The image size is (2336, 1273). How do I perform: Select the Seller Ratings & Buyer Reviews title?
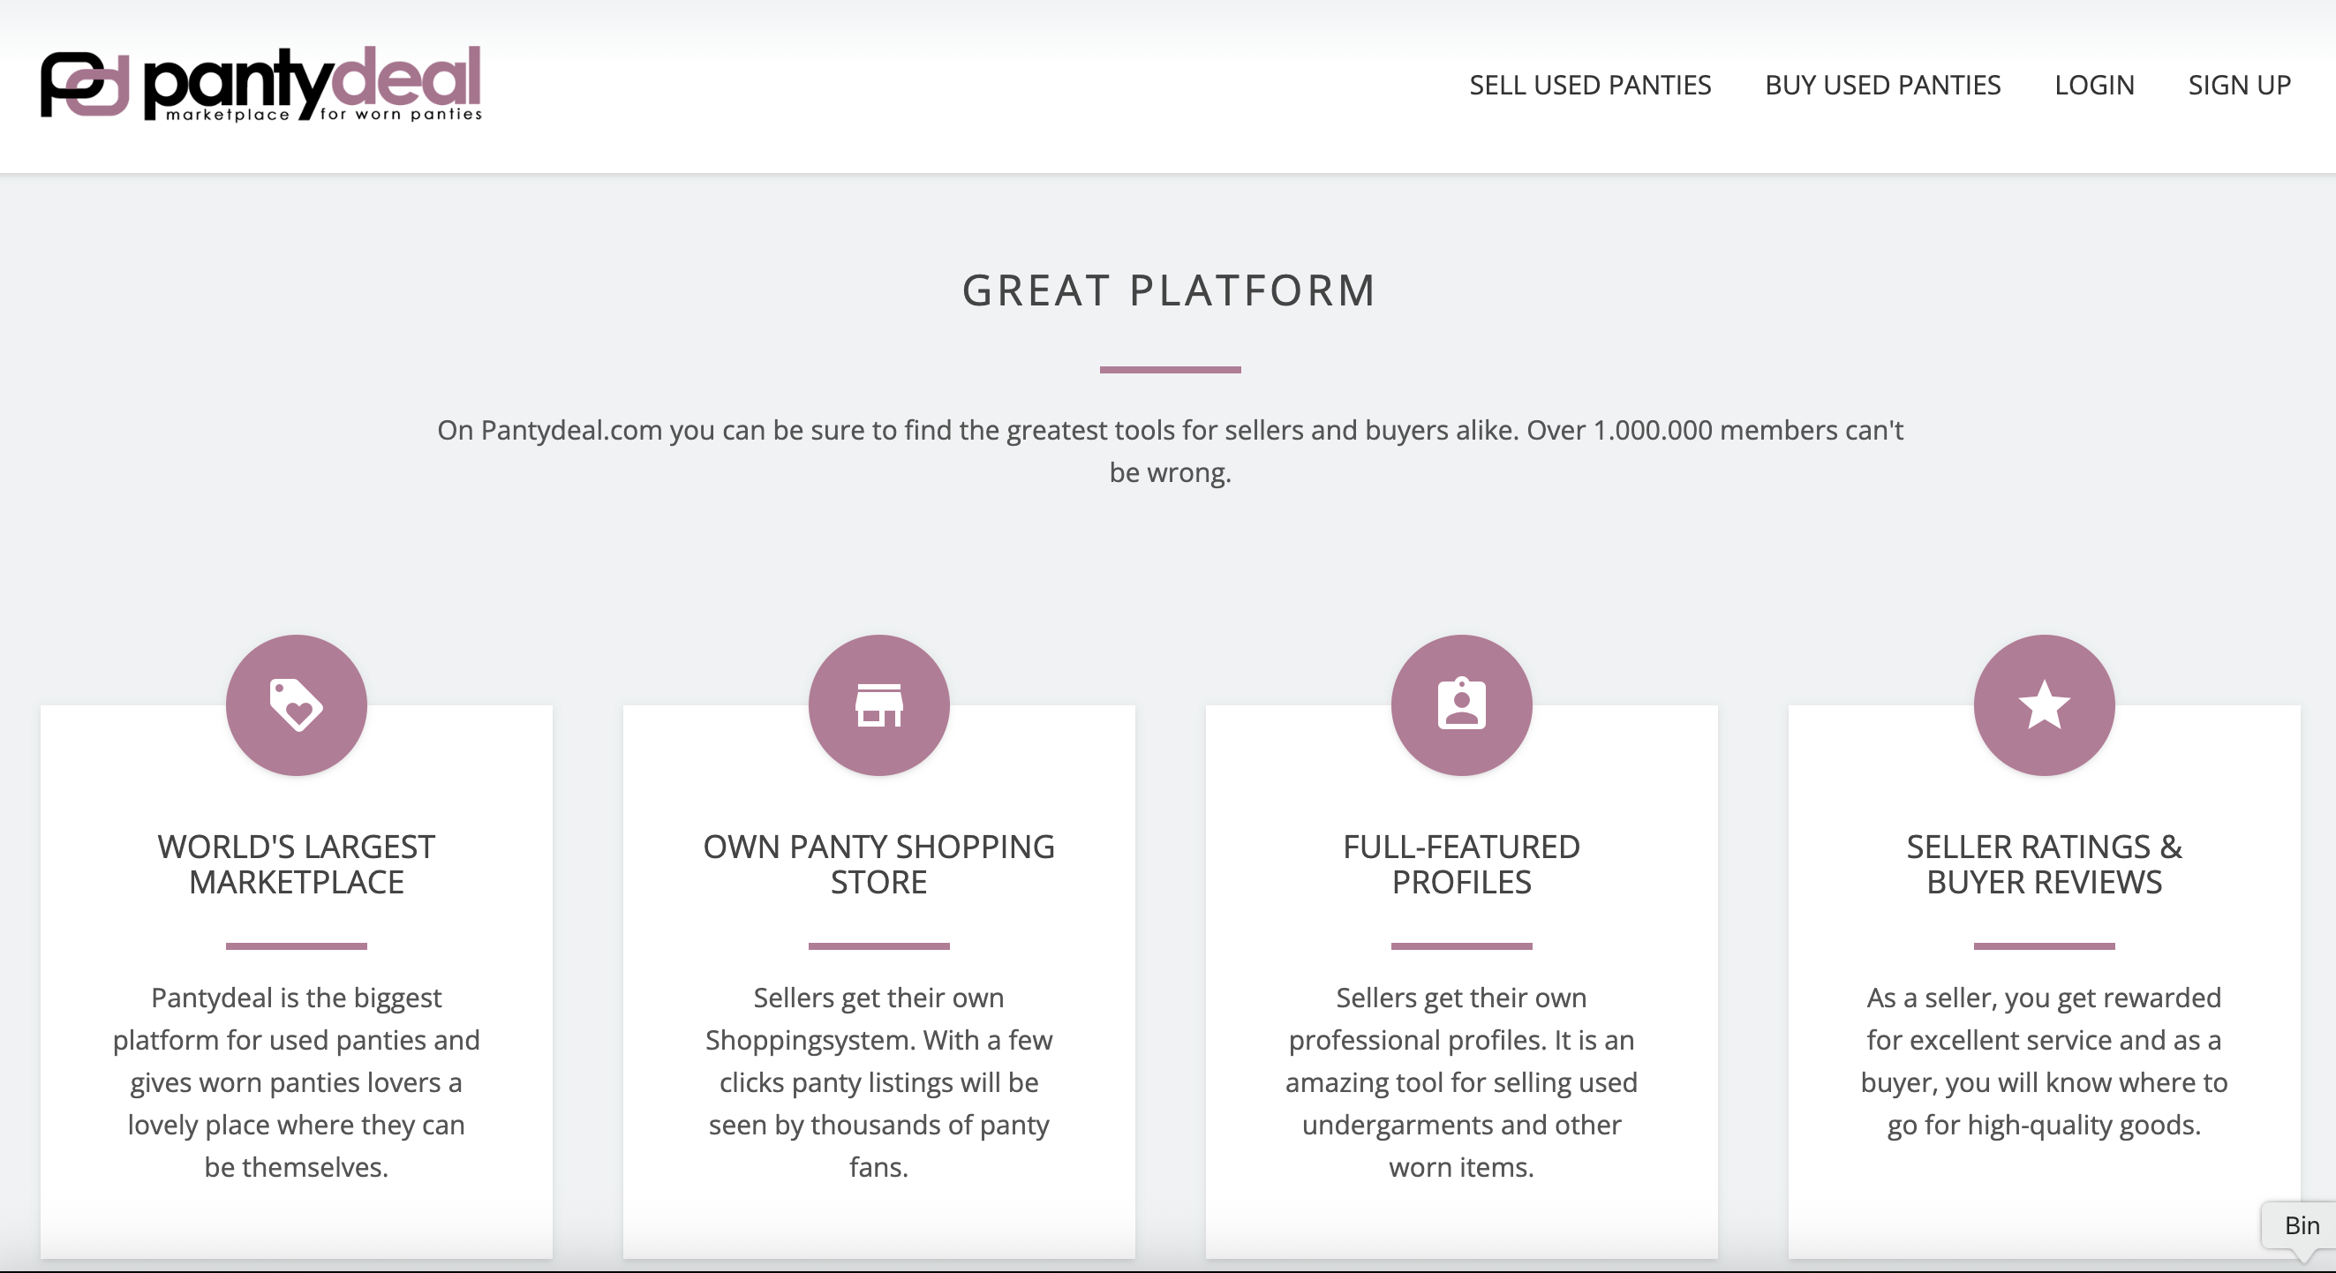coord(2044,864)
